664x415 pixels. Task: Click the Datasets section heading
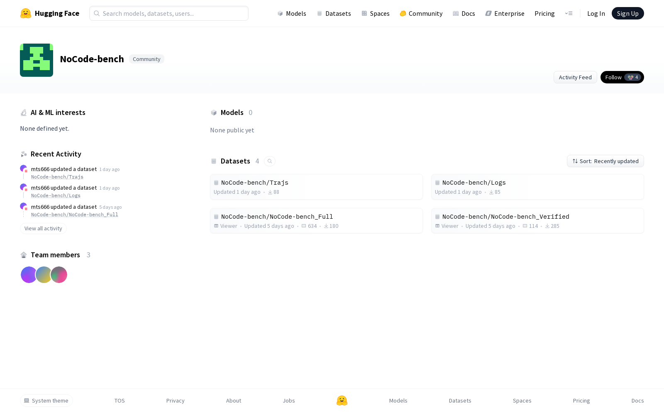pos(235,161)
